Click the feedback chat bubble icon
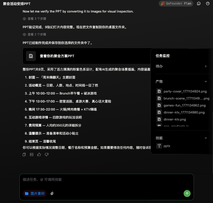213x203 pixels. coord(199,3)
